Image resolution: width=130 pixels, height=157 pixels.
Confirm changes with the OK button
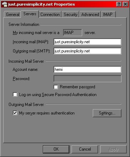click(56, 149)
